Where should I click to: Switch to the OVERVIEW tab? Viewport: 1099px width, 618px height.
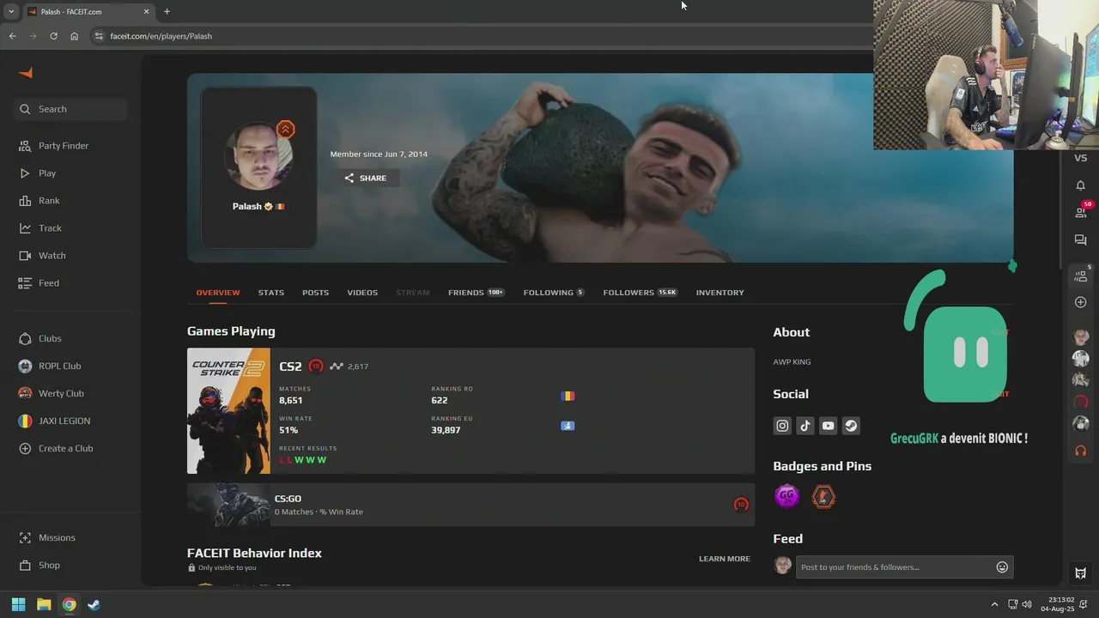click(218, 293)
